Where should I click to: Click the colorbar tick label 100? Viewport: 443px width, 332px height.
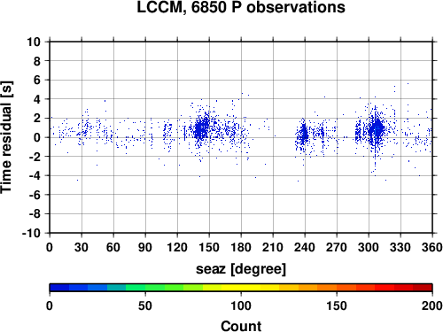[x=241, y=305]
